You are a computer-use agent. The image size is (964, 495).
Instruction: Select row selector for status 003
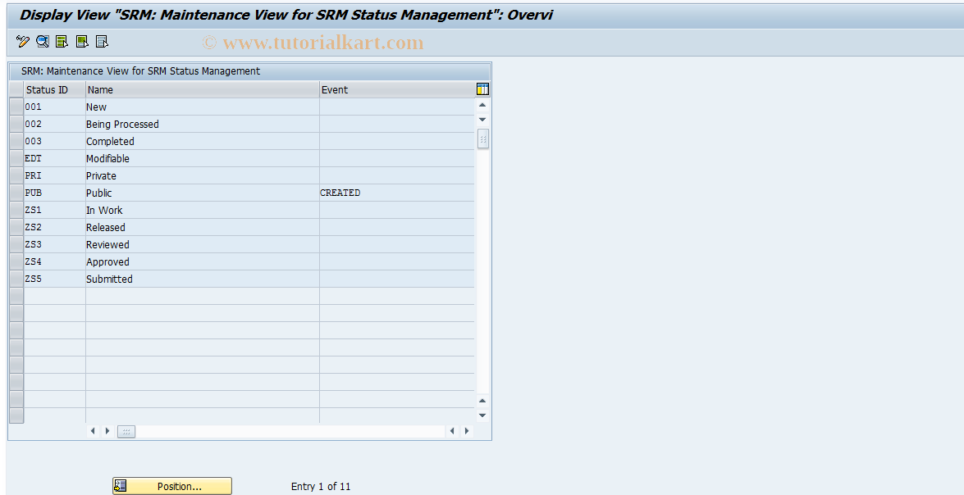[16, 141]
